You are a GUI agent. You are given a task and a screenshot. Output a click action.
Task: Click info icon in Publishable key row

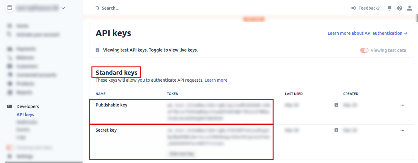click(x=336, y=105)
